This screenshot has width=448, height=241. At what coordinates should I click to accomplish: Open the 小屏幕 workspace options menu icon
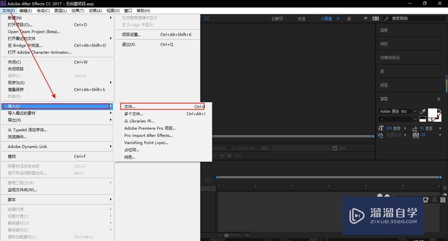(x=338, y=18)
